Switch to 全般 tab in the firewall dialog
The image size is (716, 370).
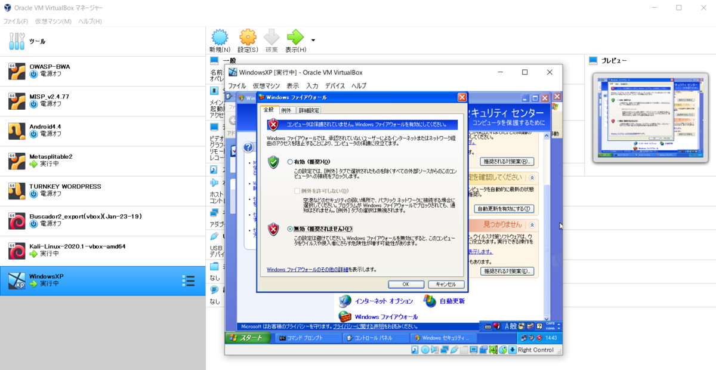pyautogui.click(x=268, y=110)
